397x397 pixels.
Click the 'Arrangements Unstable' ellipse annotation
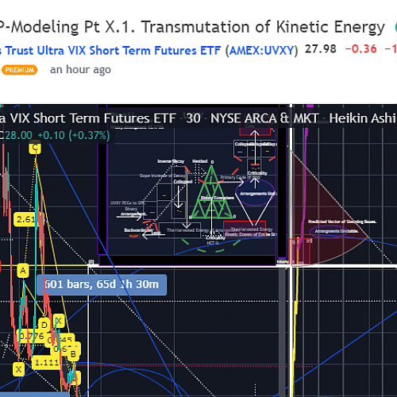coord(337,231)
